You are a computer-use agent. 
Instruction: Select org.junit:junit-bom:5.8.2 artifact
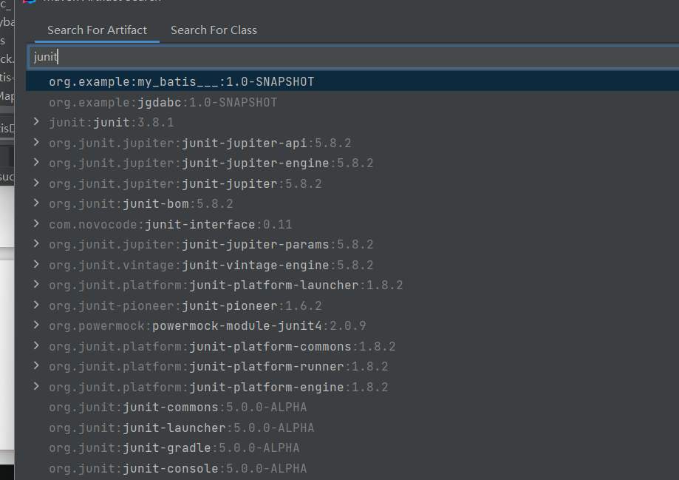tap(140, 204)
